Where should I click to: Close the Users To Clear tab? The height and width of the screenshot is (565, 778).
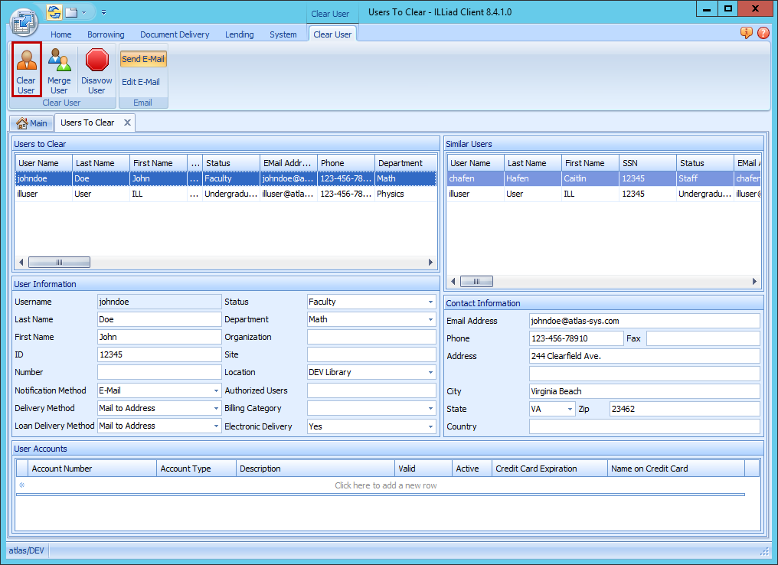pos(127,122)
